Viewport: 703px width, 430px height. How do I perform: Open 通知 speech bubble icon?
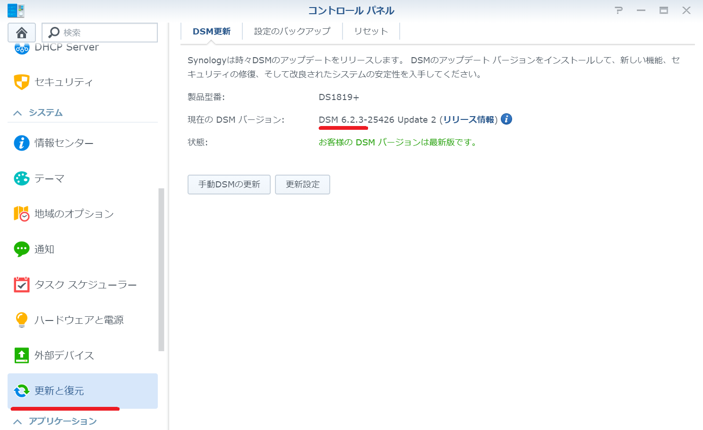(x=22, y=249)
